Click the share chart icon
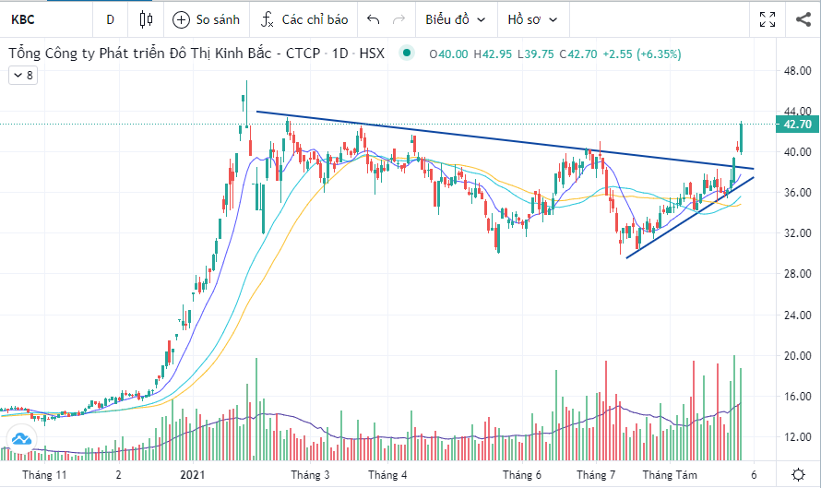821x488 pixels. coord(797,18)
